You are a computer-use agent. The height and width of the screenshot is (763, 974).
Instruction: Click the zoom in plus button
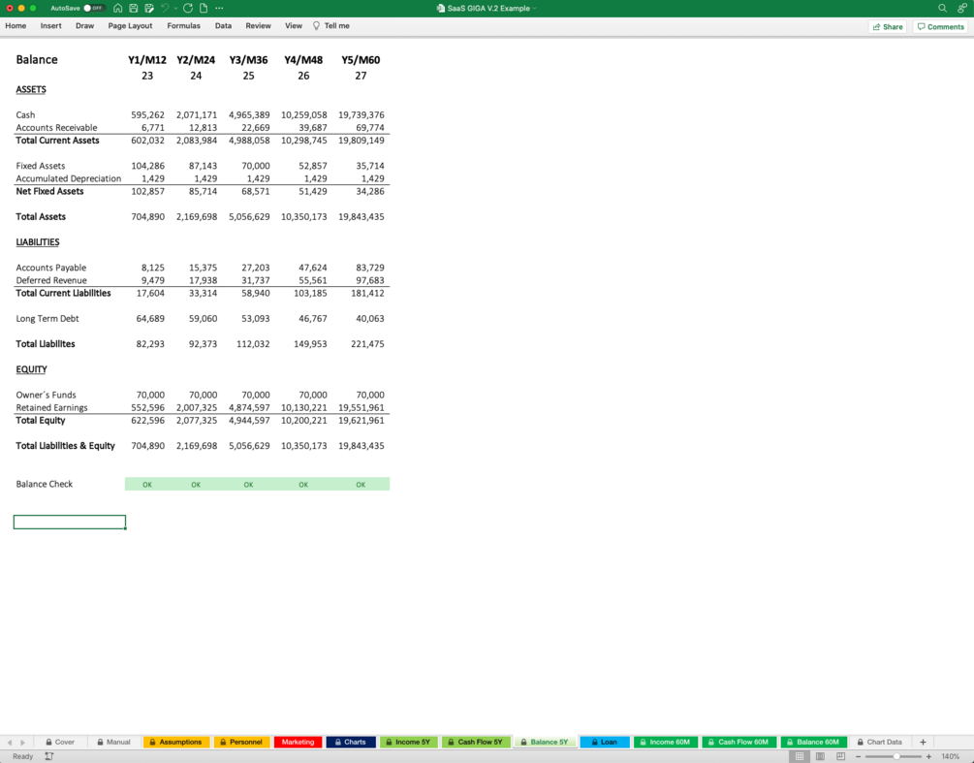point(928,756)
